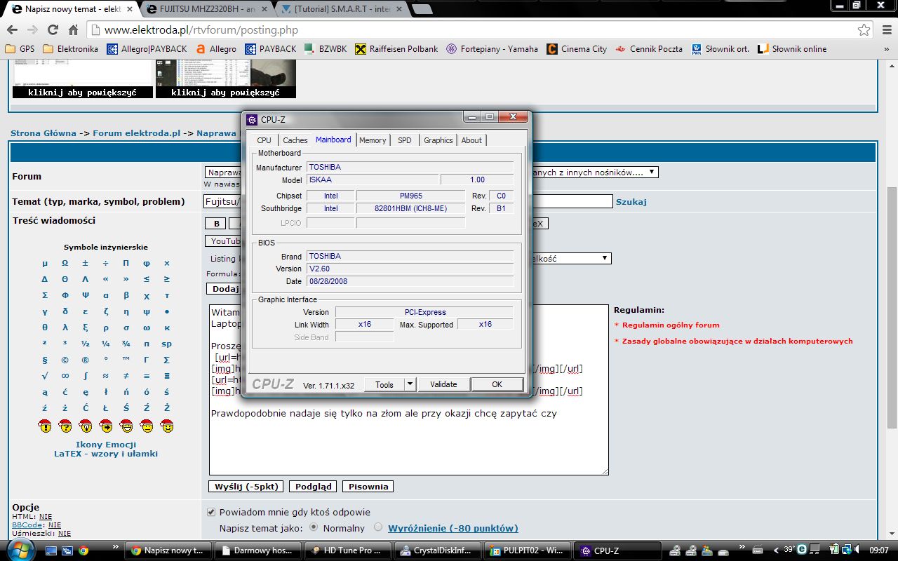
Task: Insert the arrow Santa emoticon
Action: point(106,425)
